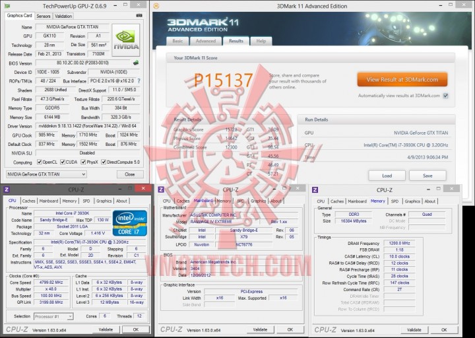Click OK in the right CPU-Z window

coord(444,330)
